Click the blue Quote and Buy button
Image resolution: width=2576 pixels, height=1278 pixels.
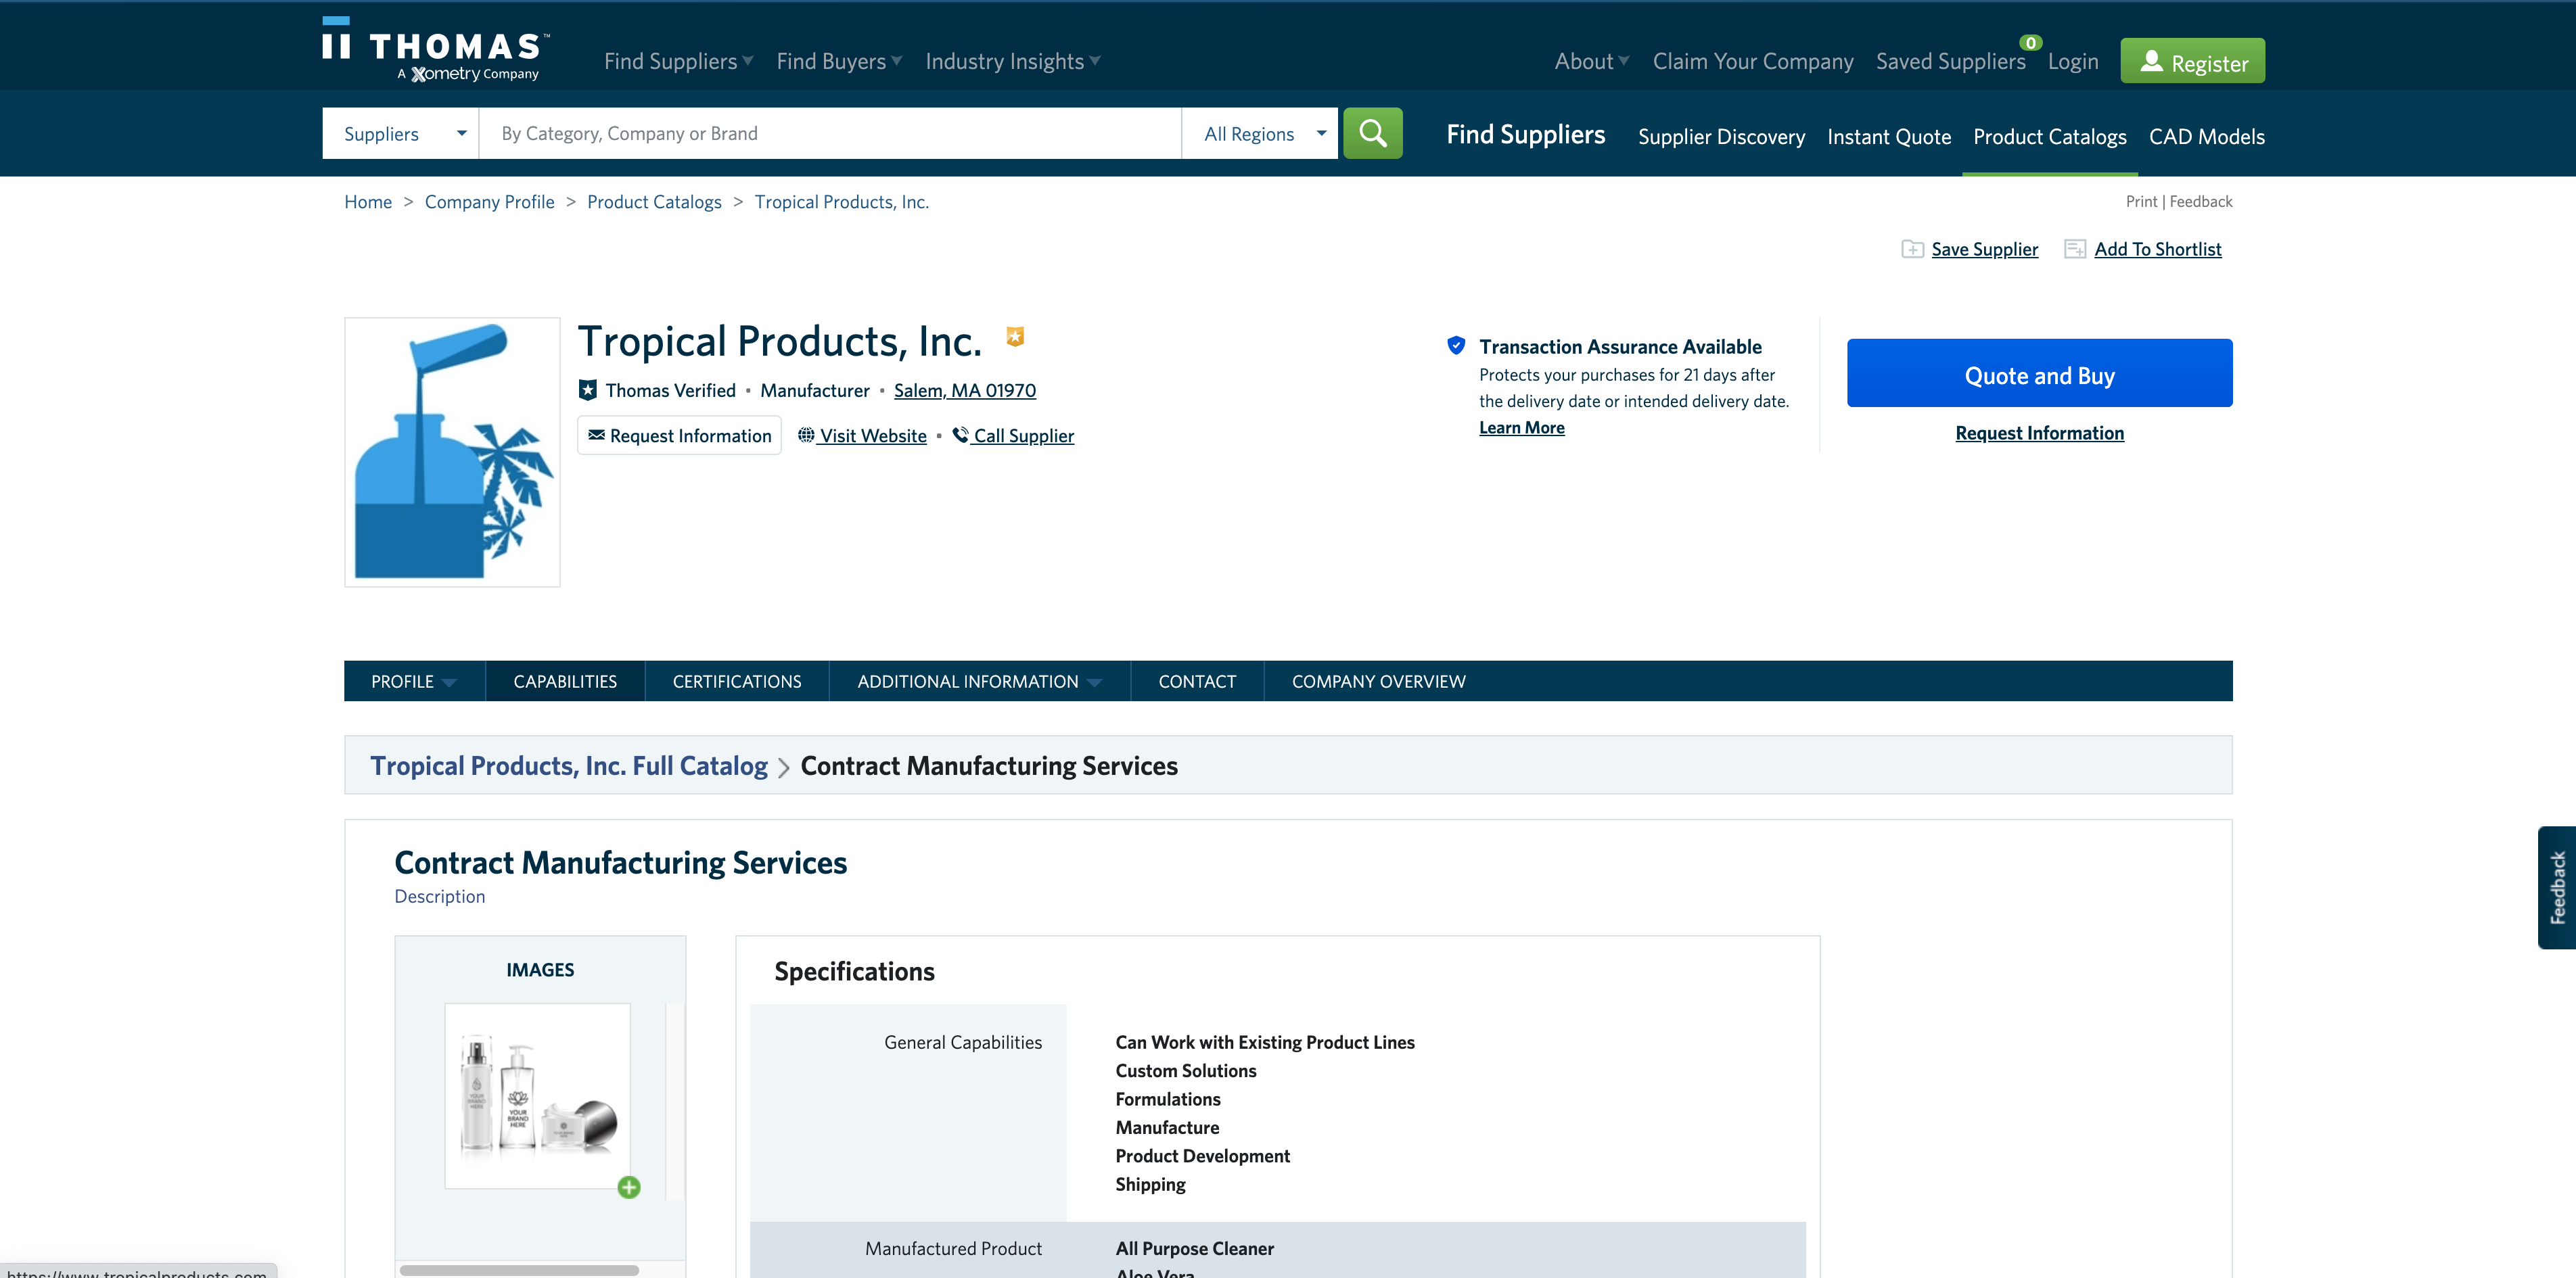tap(2039, 373)
